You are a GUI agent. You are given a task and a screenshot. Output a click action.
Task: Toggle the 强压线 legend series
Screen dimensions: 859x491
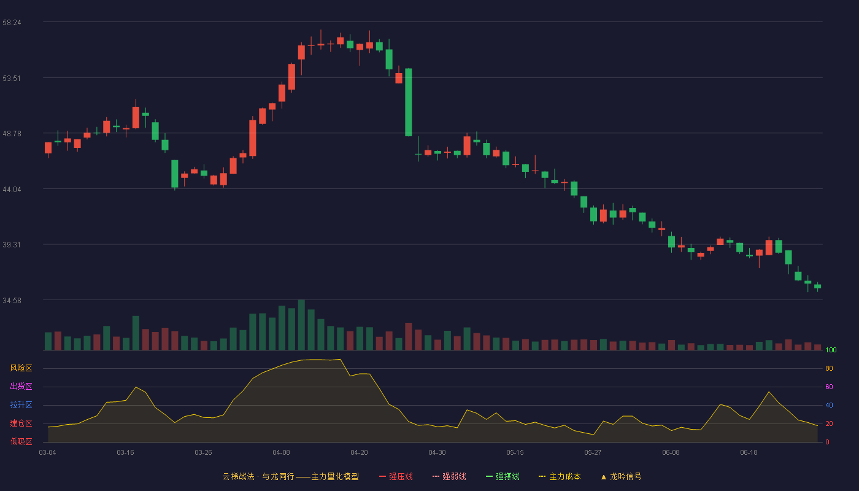coord(396,476)
